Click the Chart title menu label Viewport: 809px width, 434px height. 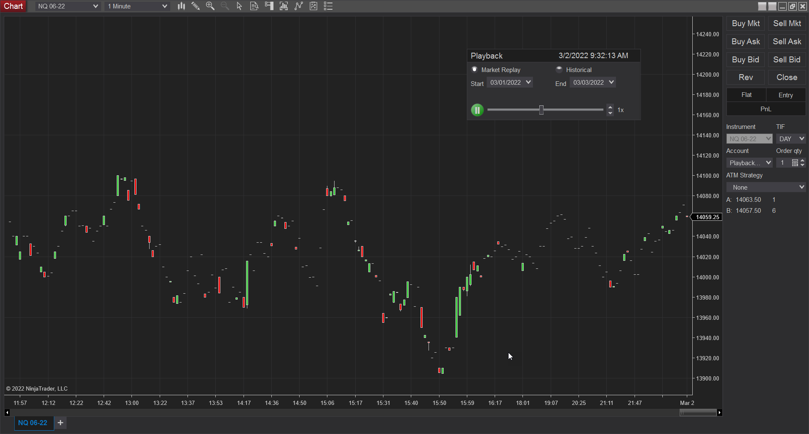point(13,6)
